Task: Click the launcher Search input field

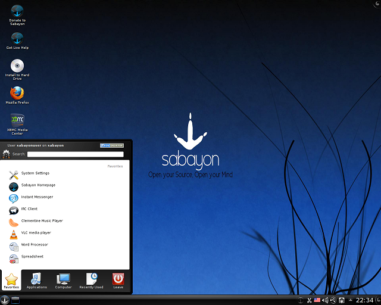Action: coord(76,154)
